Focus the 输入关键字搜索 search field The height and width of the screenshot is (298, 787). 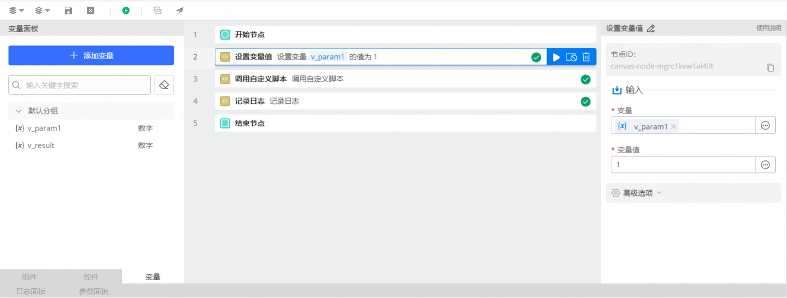(x=79, y=85)
